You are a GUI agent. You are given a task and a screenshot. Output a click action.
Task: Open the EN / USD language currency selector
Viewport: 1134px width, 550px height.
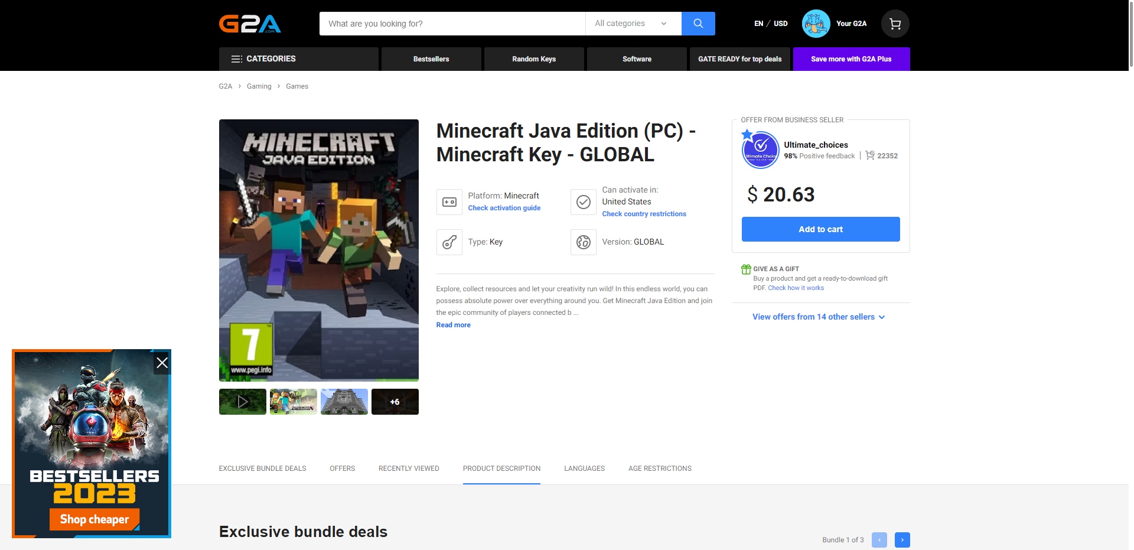click(x=771, y=24)
